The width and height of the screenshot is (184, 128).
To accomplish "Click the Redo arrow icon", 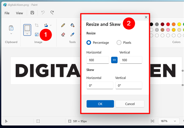I will [52, 12].
